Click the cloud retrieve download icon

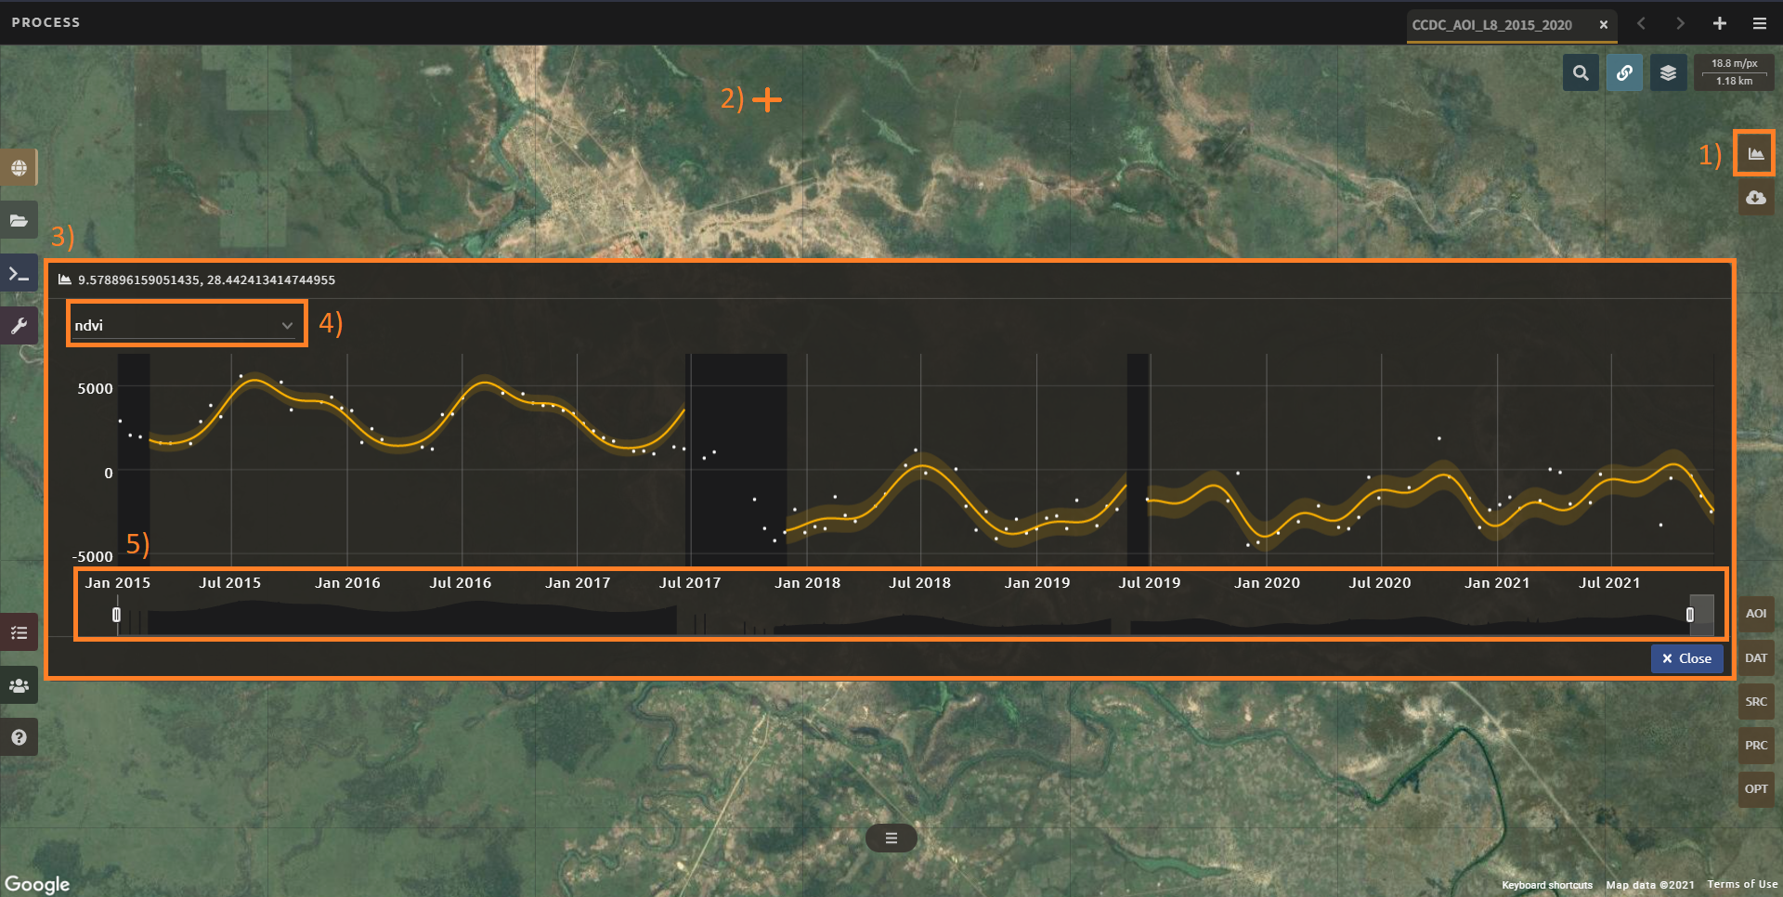click(x=1755, y=198)
